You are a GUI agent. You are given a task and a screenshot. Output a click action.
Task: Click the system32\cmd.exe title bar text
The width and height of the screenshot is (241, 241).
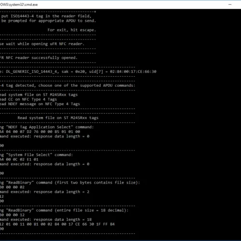19,5
